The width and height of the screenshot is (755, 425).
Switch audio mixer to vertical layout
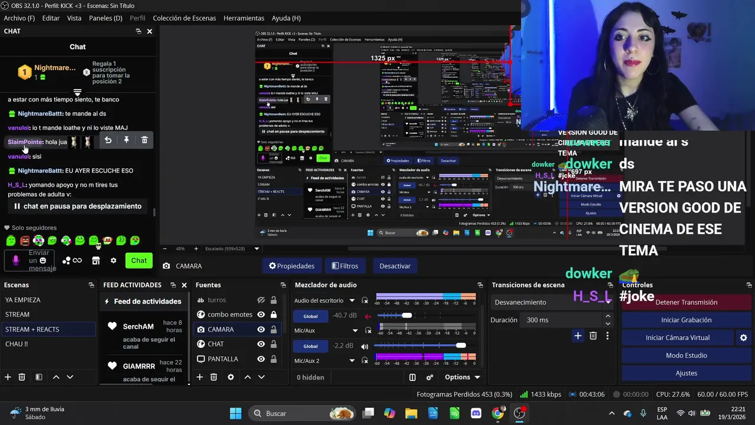pos(412,377)
